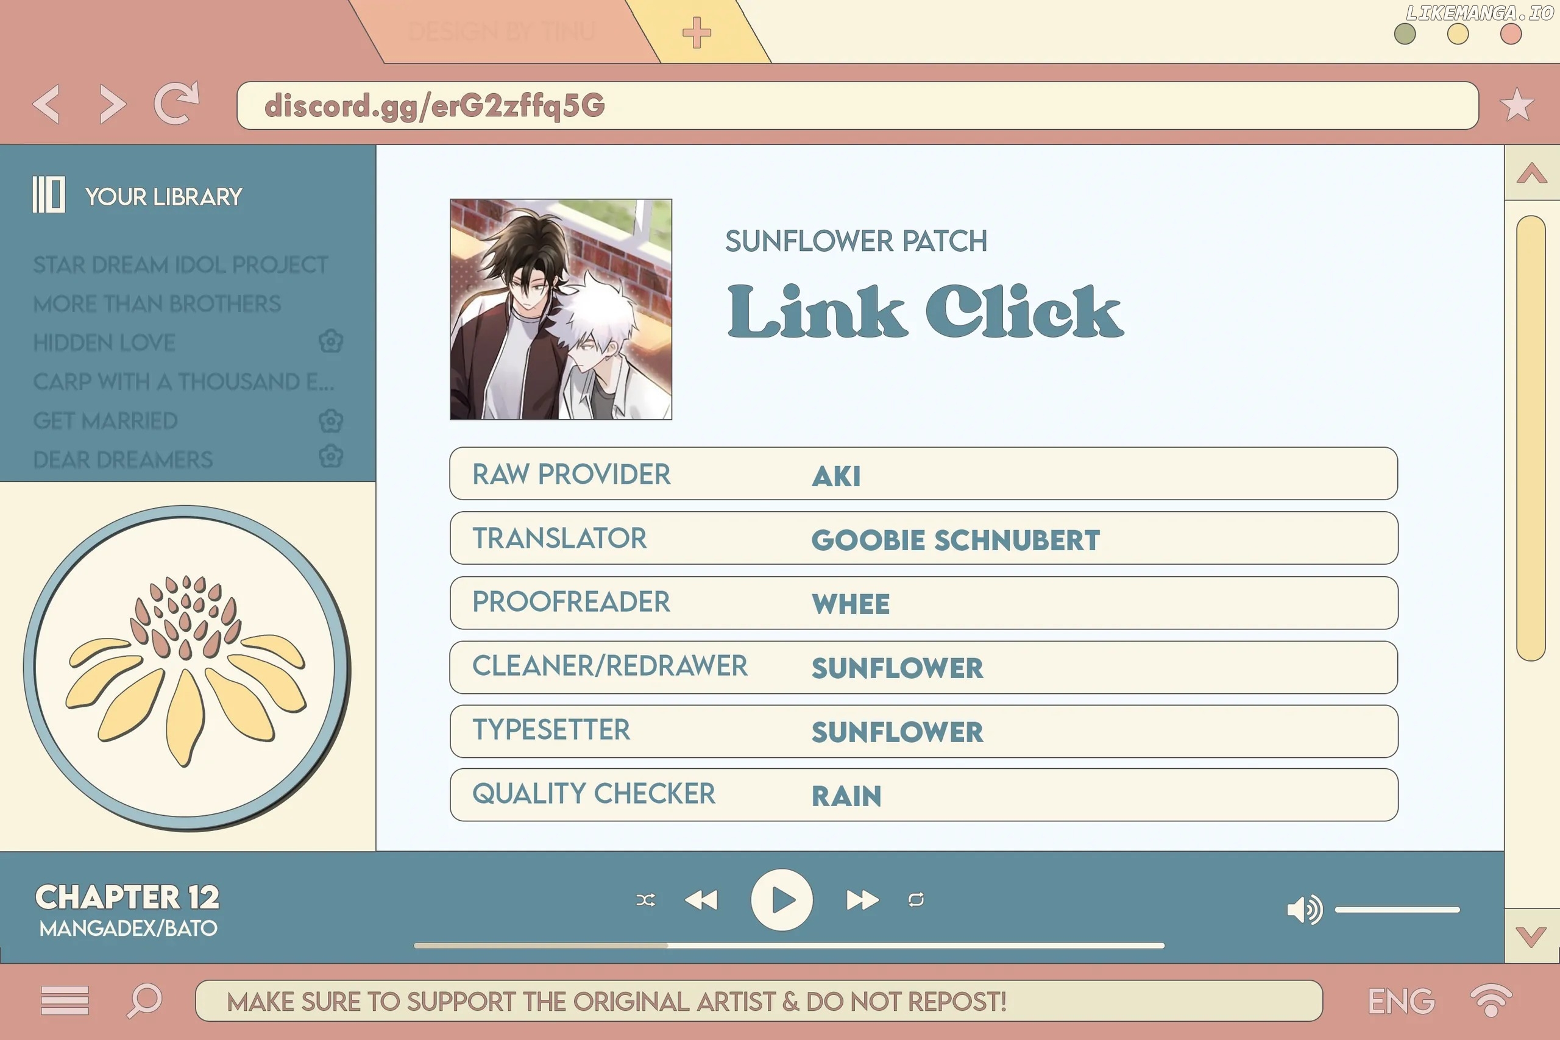Click the scroll up chevron
The height and width of the screenshot is (1040, 1560).
[x=1531, y=174]
